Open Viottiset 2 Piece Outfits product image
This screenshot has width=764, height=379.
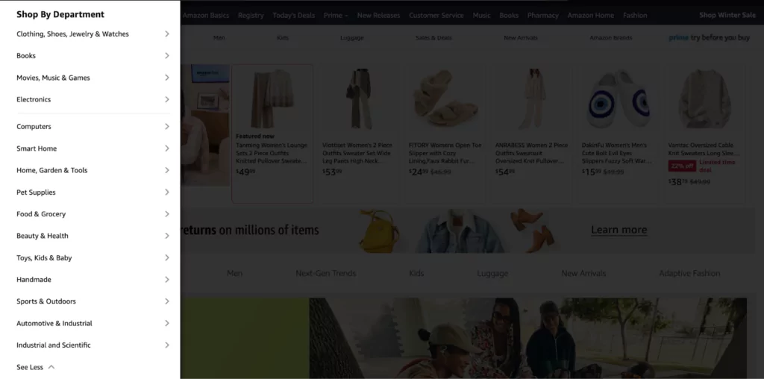click(359, 99)
